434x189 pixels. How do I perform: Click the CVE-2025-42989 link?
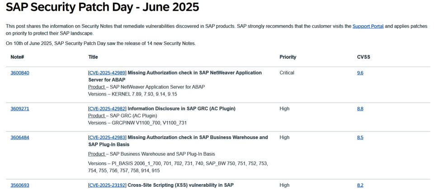click(x=108, y=73)
